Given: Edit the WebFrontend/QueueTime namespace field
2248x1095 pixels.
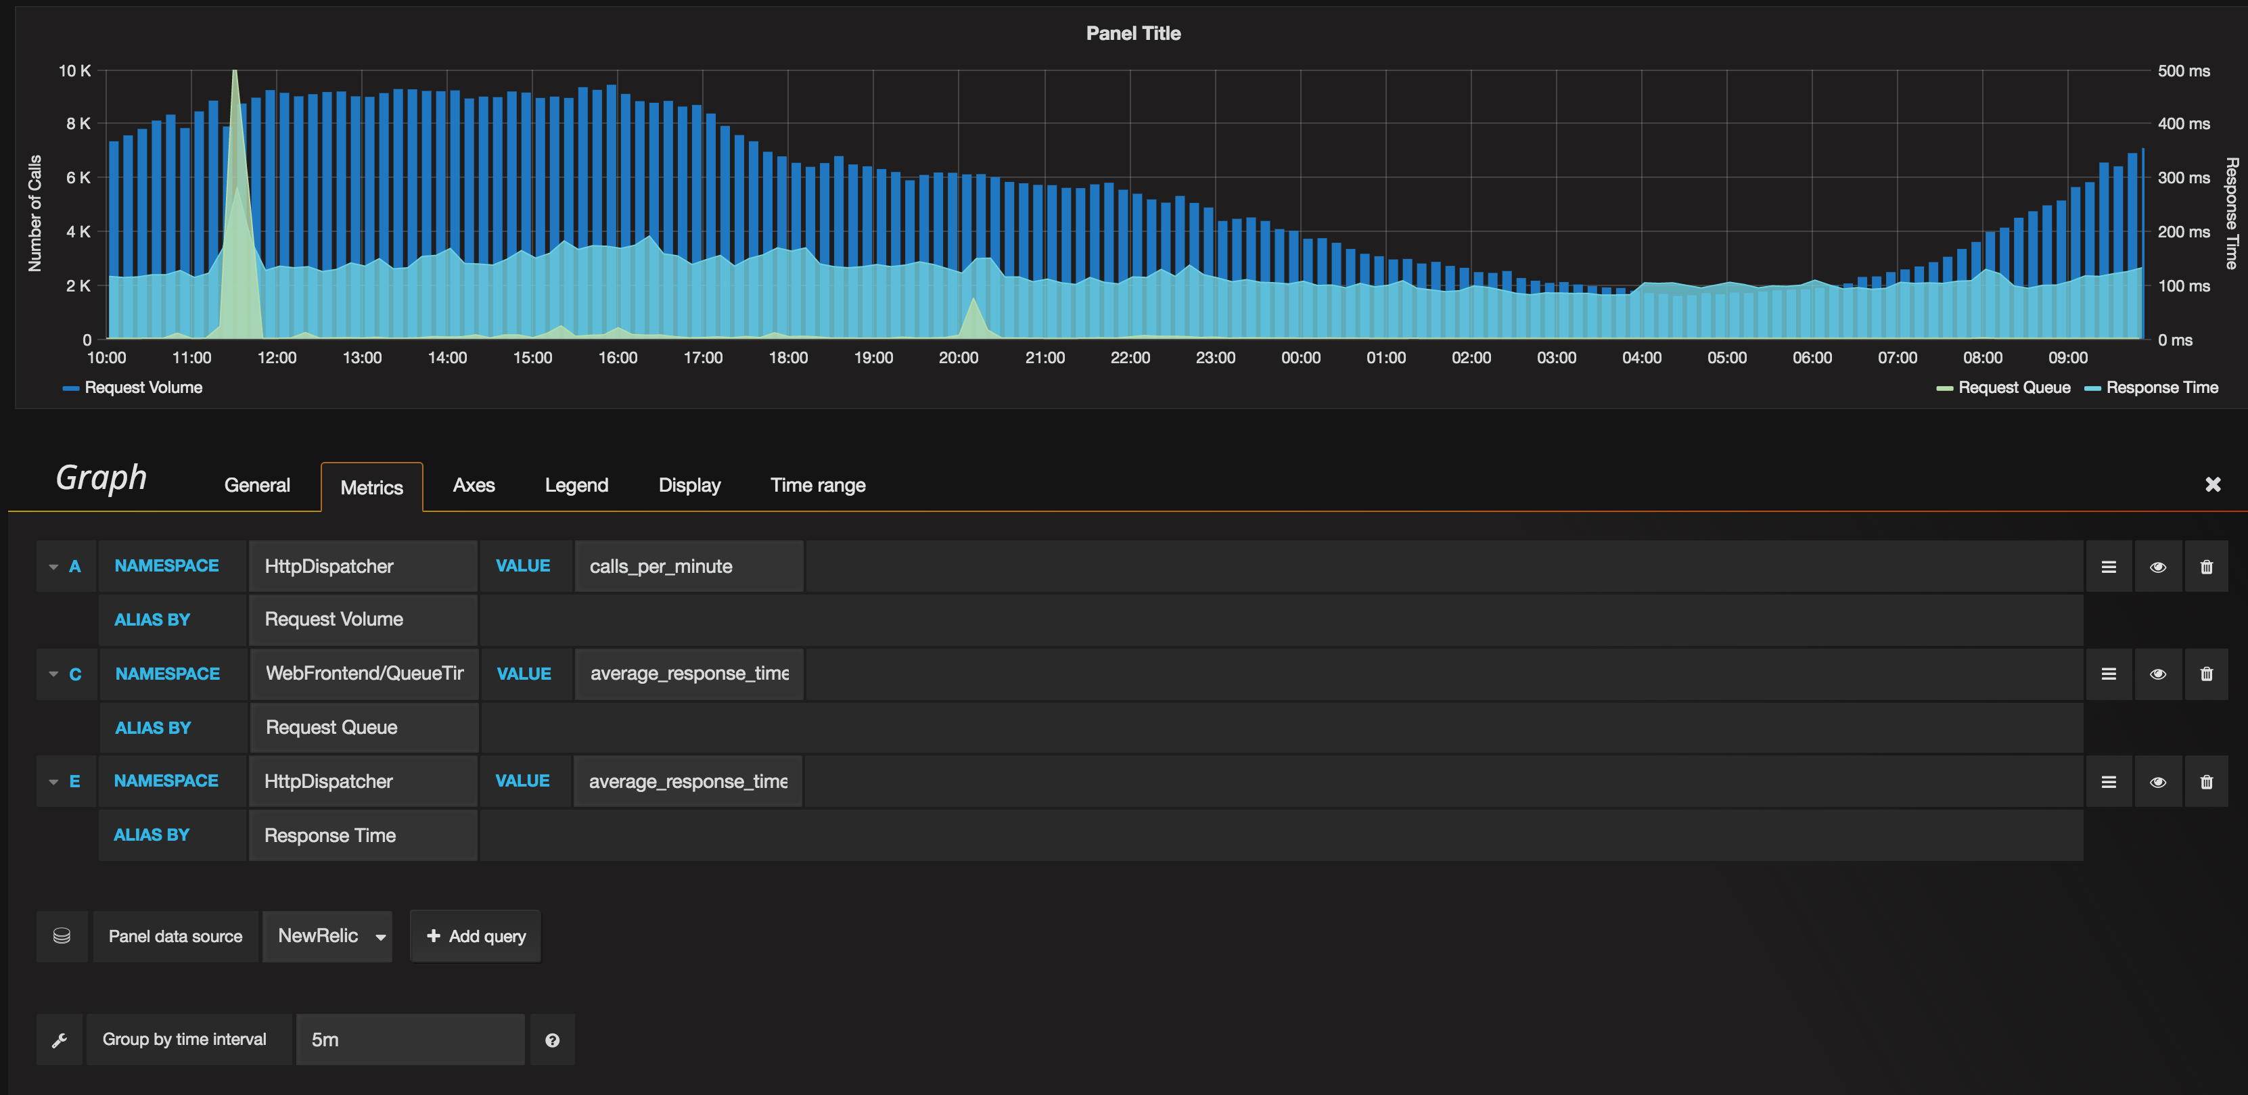Looking at the screenshot, I should 364,674.
